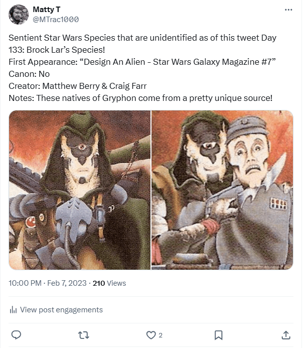Click the 210 Views count
The image size is (303, 348).
109,283
